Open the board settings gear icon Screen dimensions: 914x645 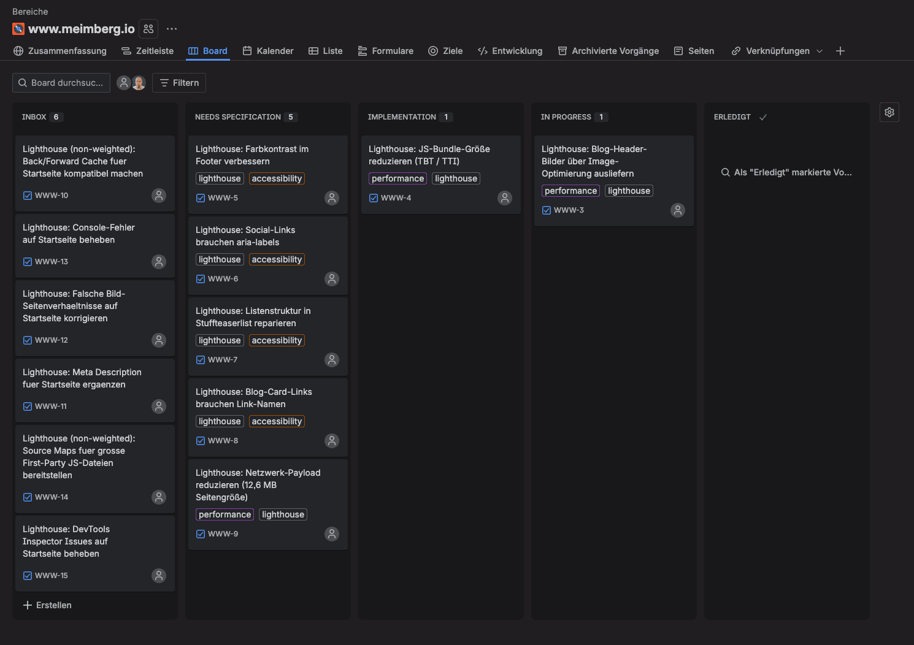click(889, 112)
